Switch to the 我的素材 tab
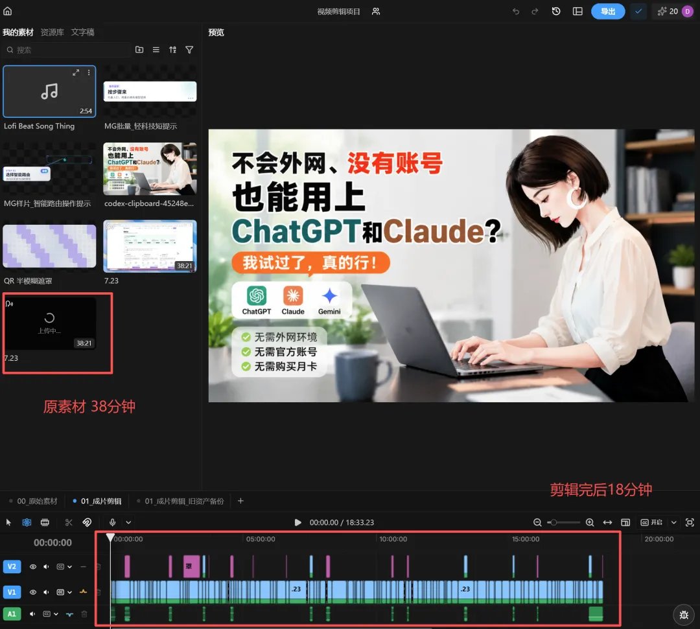The image size is (700, 629). [18, 32]
